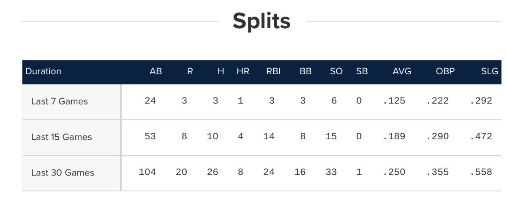Sort by the SLG column header

[490, 71]
